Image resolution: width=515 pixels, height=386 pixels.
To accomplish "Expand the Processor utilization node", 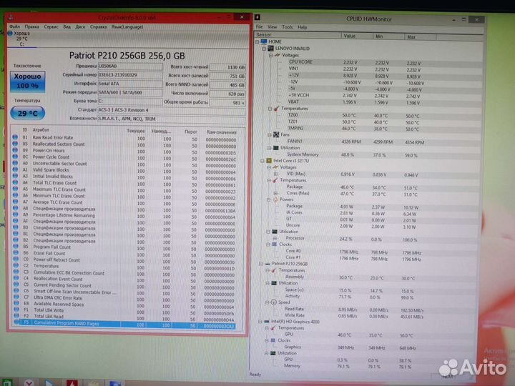I will coord(275,238).
